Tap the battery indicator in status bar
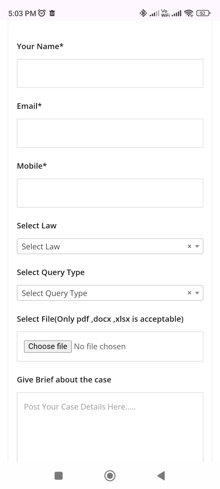 [x=203, y=13]
